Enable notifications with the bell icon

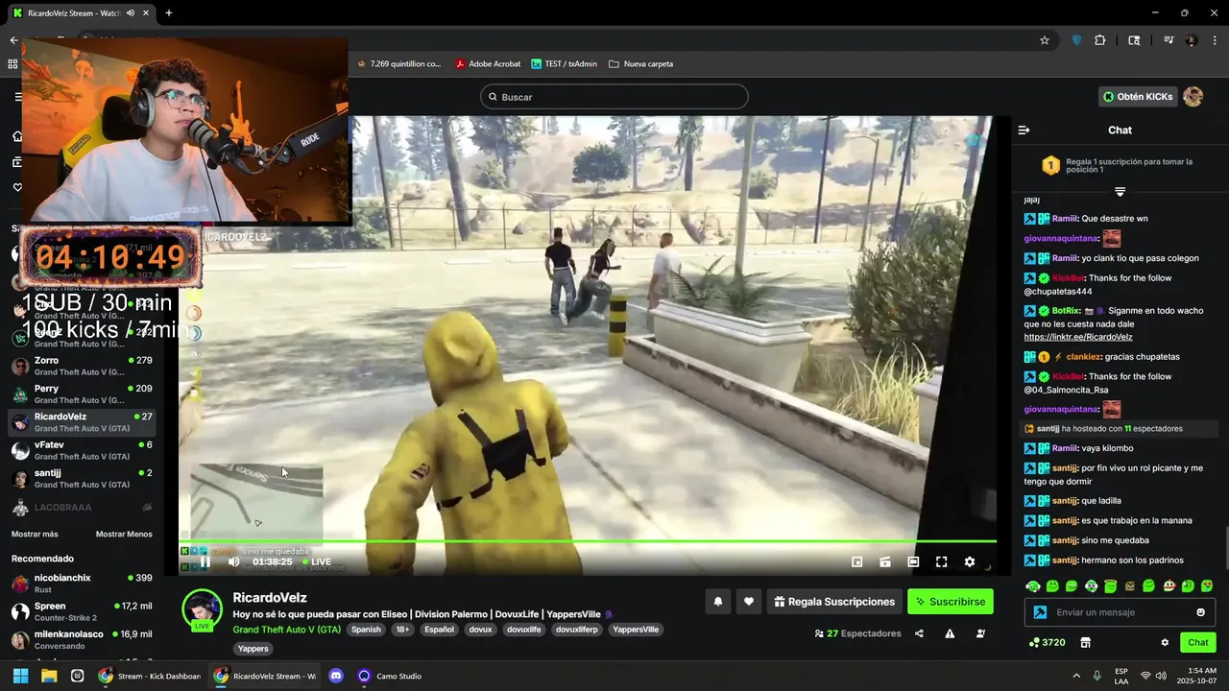(x=717, y=602)
